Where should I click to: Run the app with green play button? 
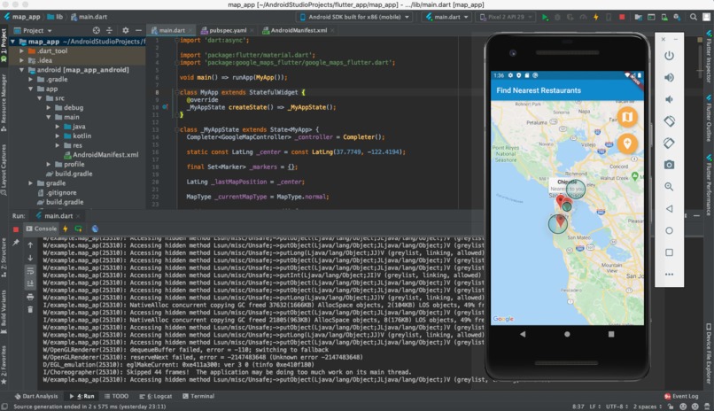coord(545,18)
